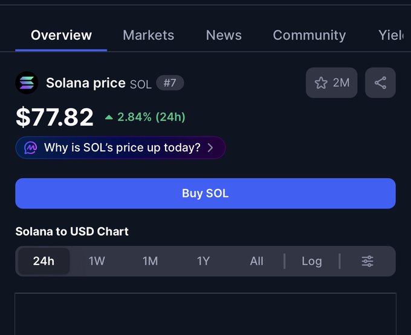This screenshot has height=335, width=411.
Task: Click the 'Solana price' title
Action: point(86,83)
